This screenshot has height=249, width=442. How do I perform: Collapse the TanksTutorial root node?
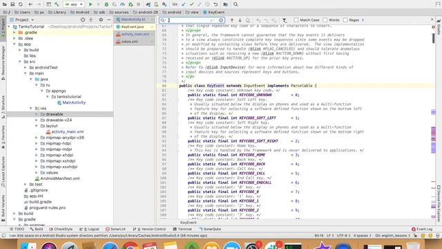pyautogui.click(x=9, y=26)
